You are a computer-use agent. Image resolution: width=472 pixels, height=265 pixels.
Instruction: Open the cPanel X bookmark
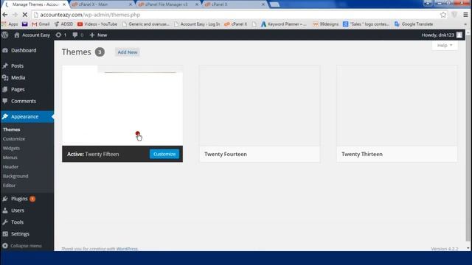click(236, 24)
